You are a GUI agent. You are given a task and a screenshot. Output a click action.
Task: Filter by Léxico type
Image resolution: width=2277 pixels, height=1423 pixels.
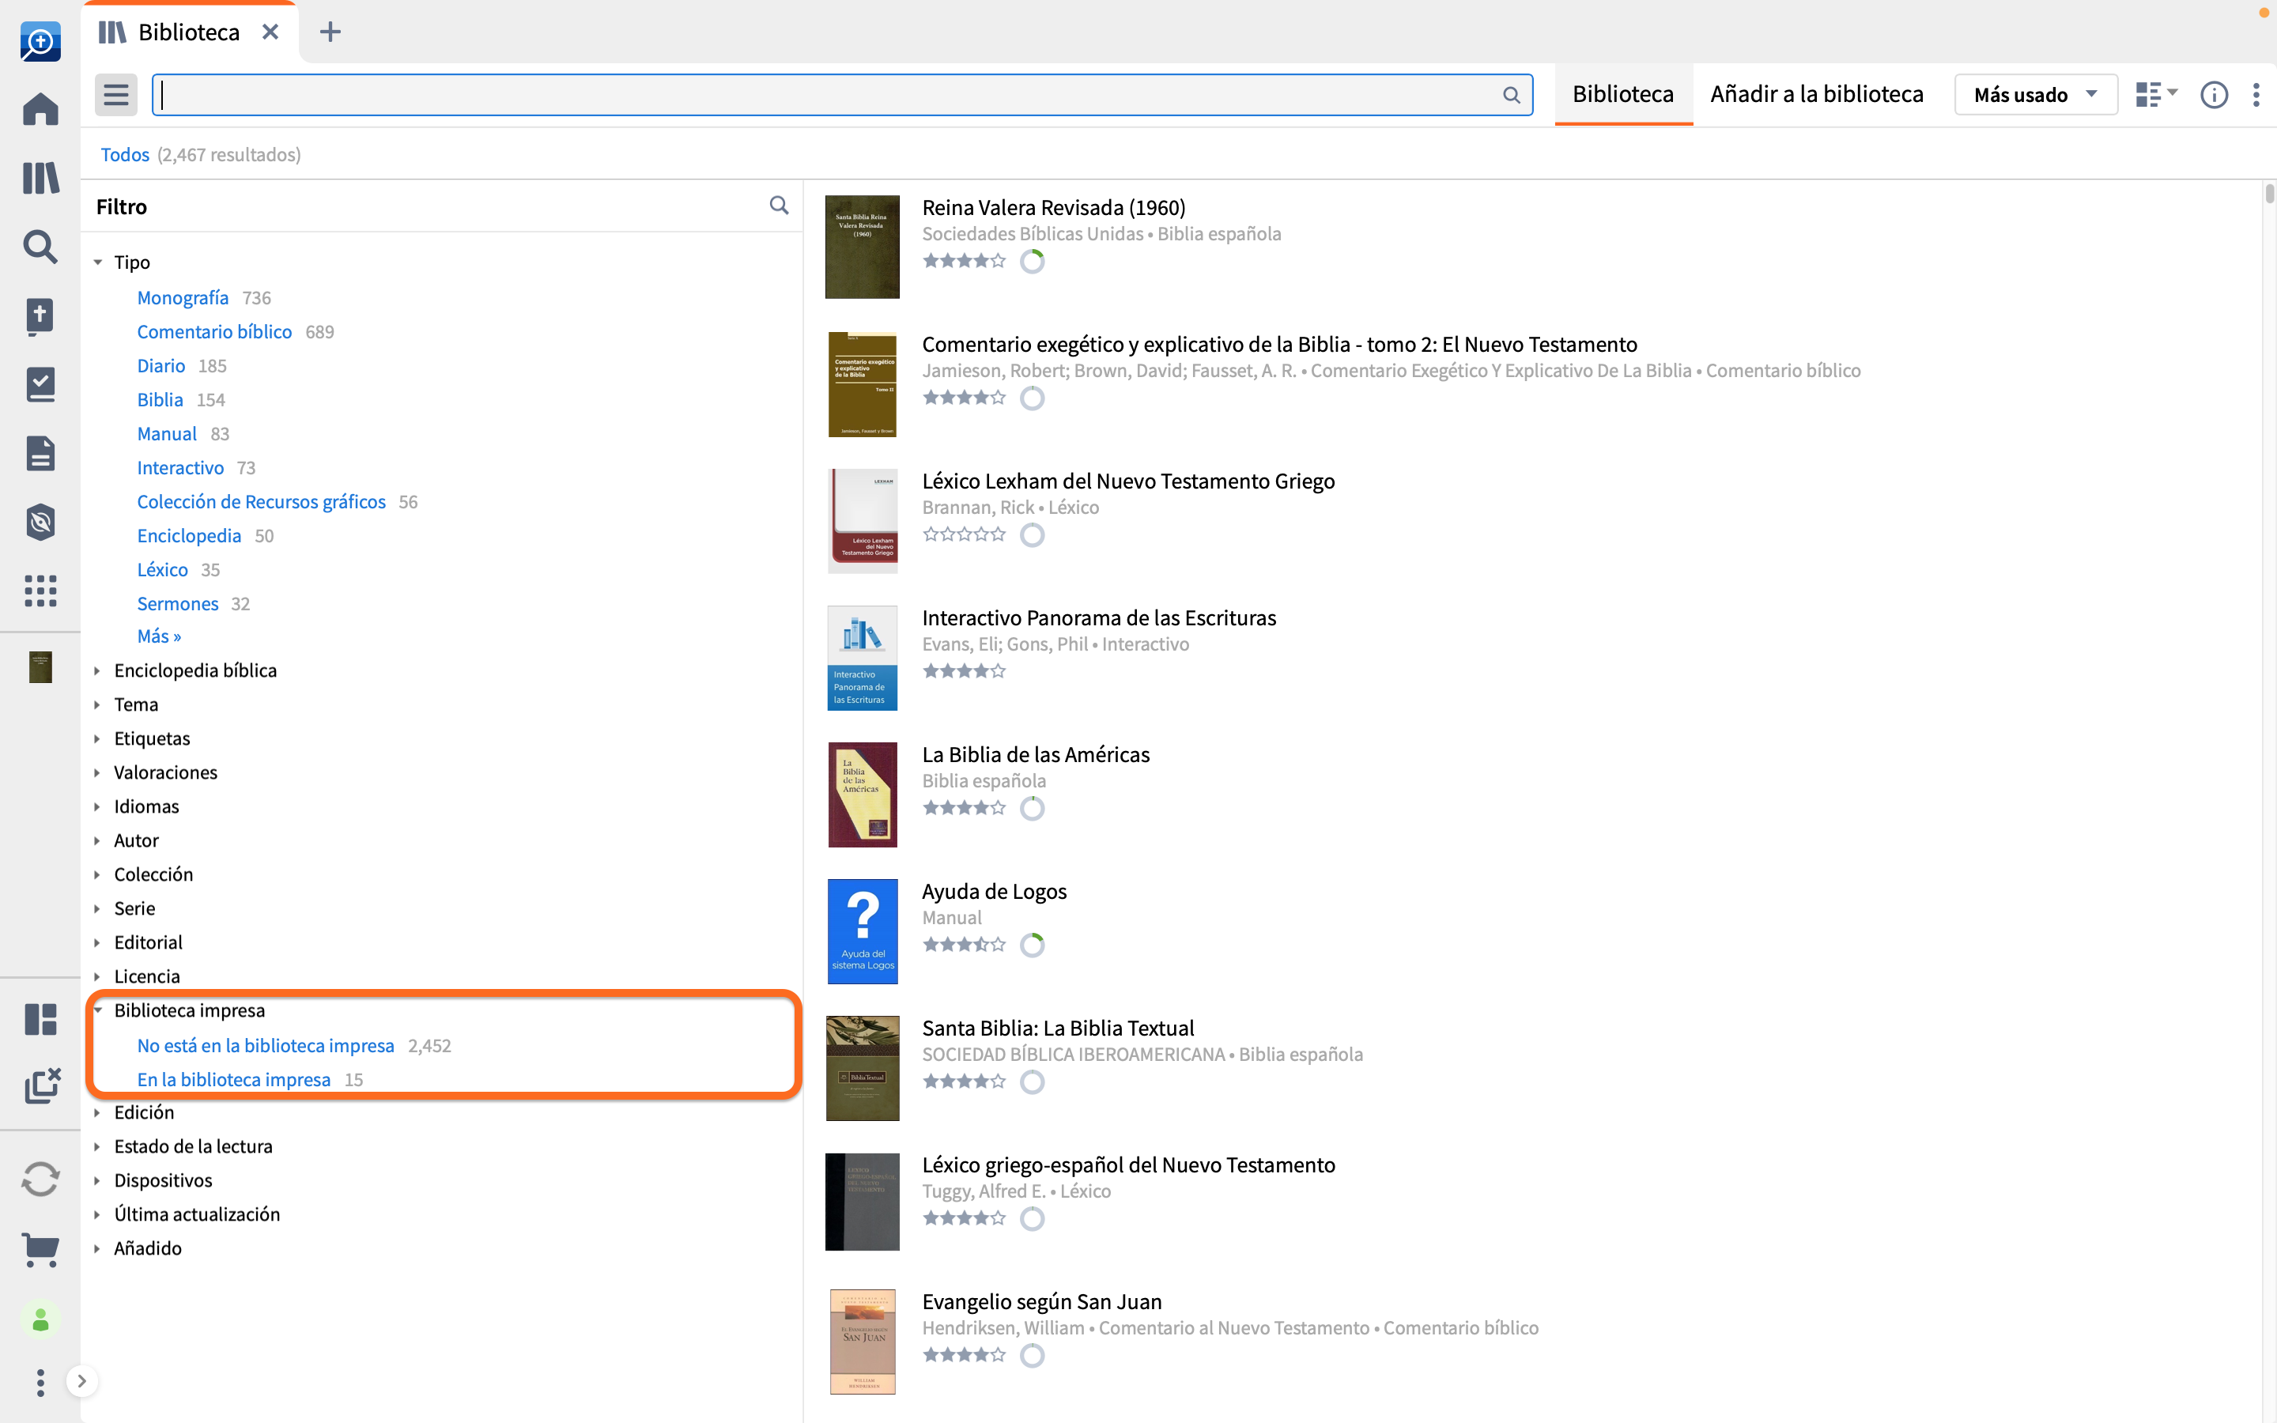pos(163,569)
